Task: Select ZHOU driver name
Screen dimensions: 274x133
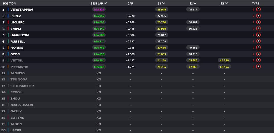Action: pyautogui.click(x=15, y=98)
